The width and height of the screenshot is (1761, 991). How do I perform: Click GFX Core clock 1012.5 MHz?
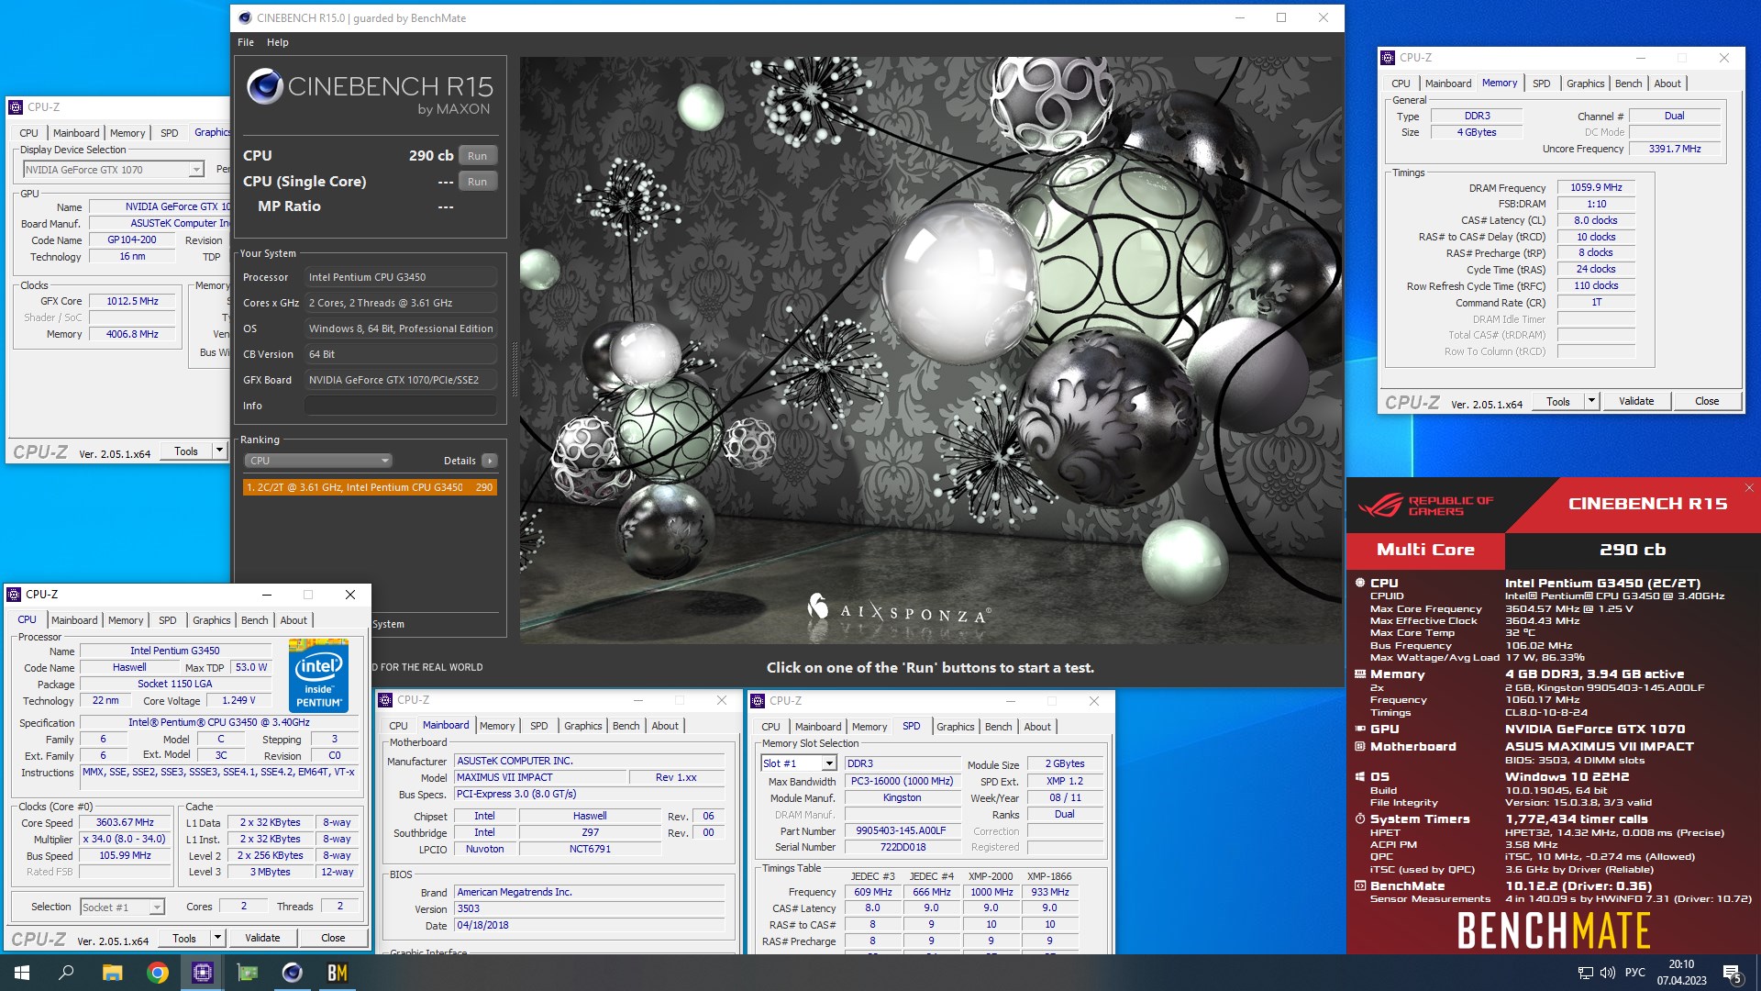(x=132, y=301)
